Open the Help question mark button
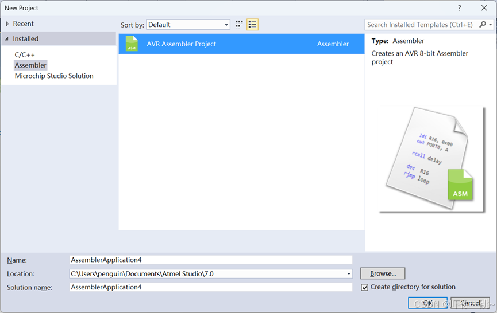 (x=459, y=8)
